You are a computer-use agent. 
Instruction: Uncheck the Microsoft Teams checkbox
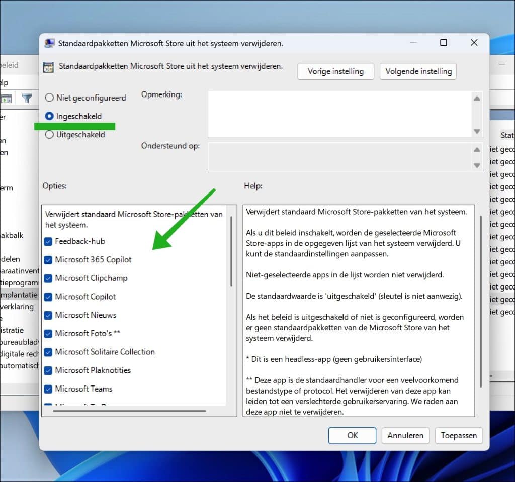[x=48, y=389]
